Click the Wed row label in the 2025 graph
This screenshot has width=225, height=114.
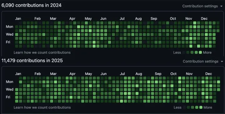10,89
